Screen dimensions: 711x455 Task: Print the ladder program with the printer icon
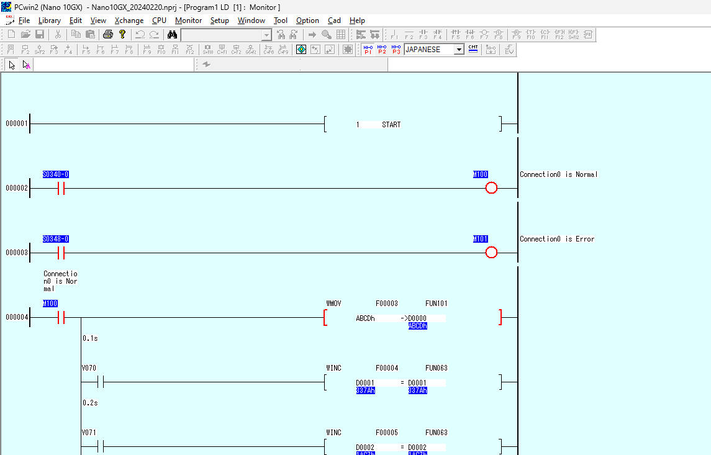click(x=108, y=34)
